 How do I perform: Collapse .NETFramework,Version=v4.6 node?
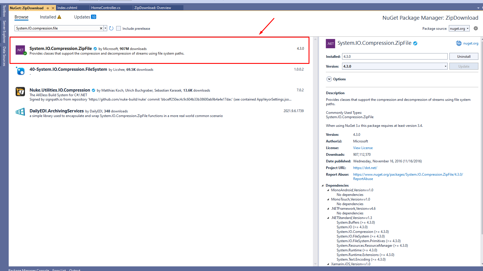pyautogui.click(x=328, y=209)
